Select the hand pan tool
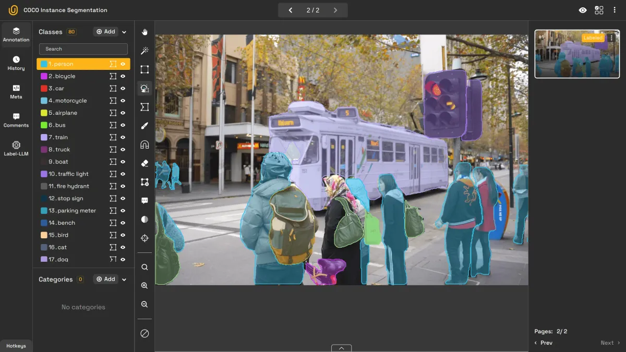 pos(145,32)
